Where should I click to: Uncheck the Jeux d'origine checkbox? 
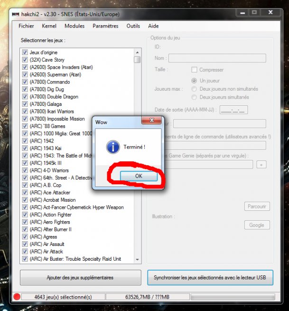pyautogui.click(x=25, y=52)
